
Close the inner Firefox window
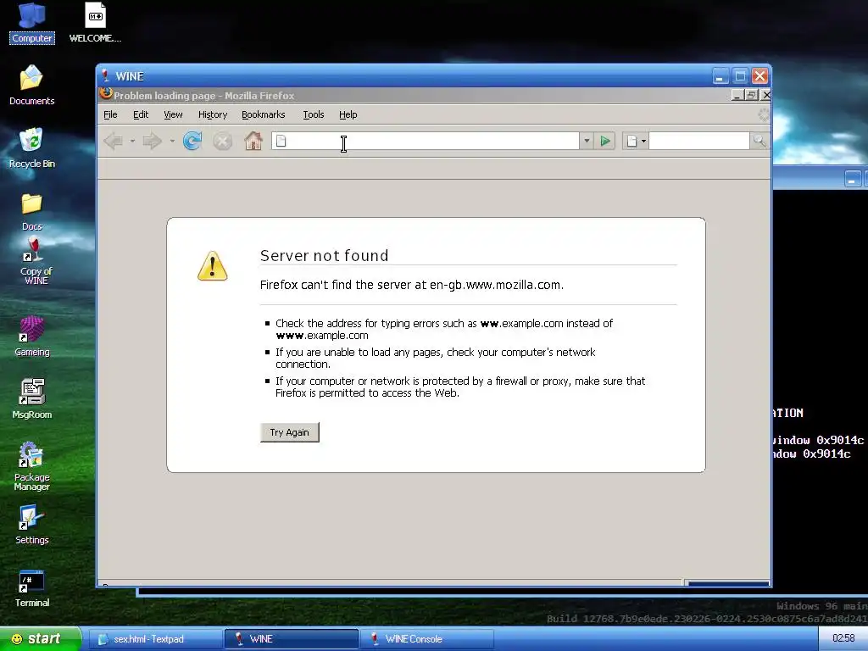click(765, 95)
